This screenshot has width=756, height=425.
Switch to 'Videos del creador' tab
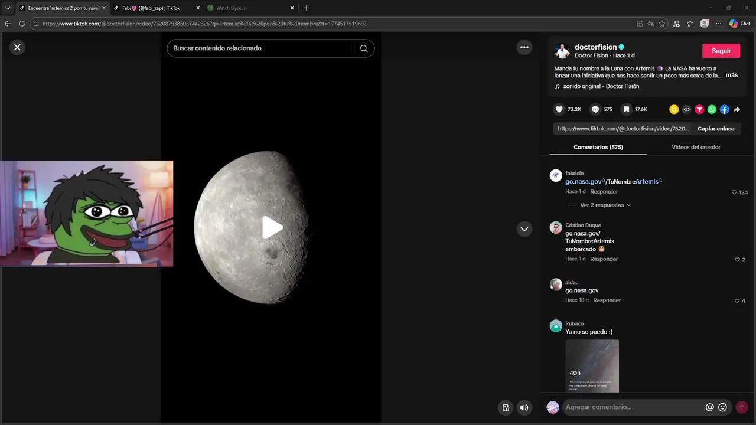696,147
